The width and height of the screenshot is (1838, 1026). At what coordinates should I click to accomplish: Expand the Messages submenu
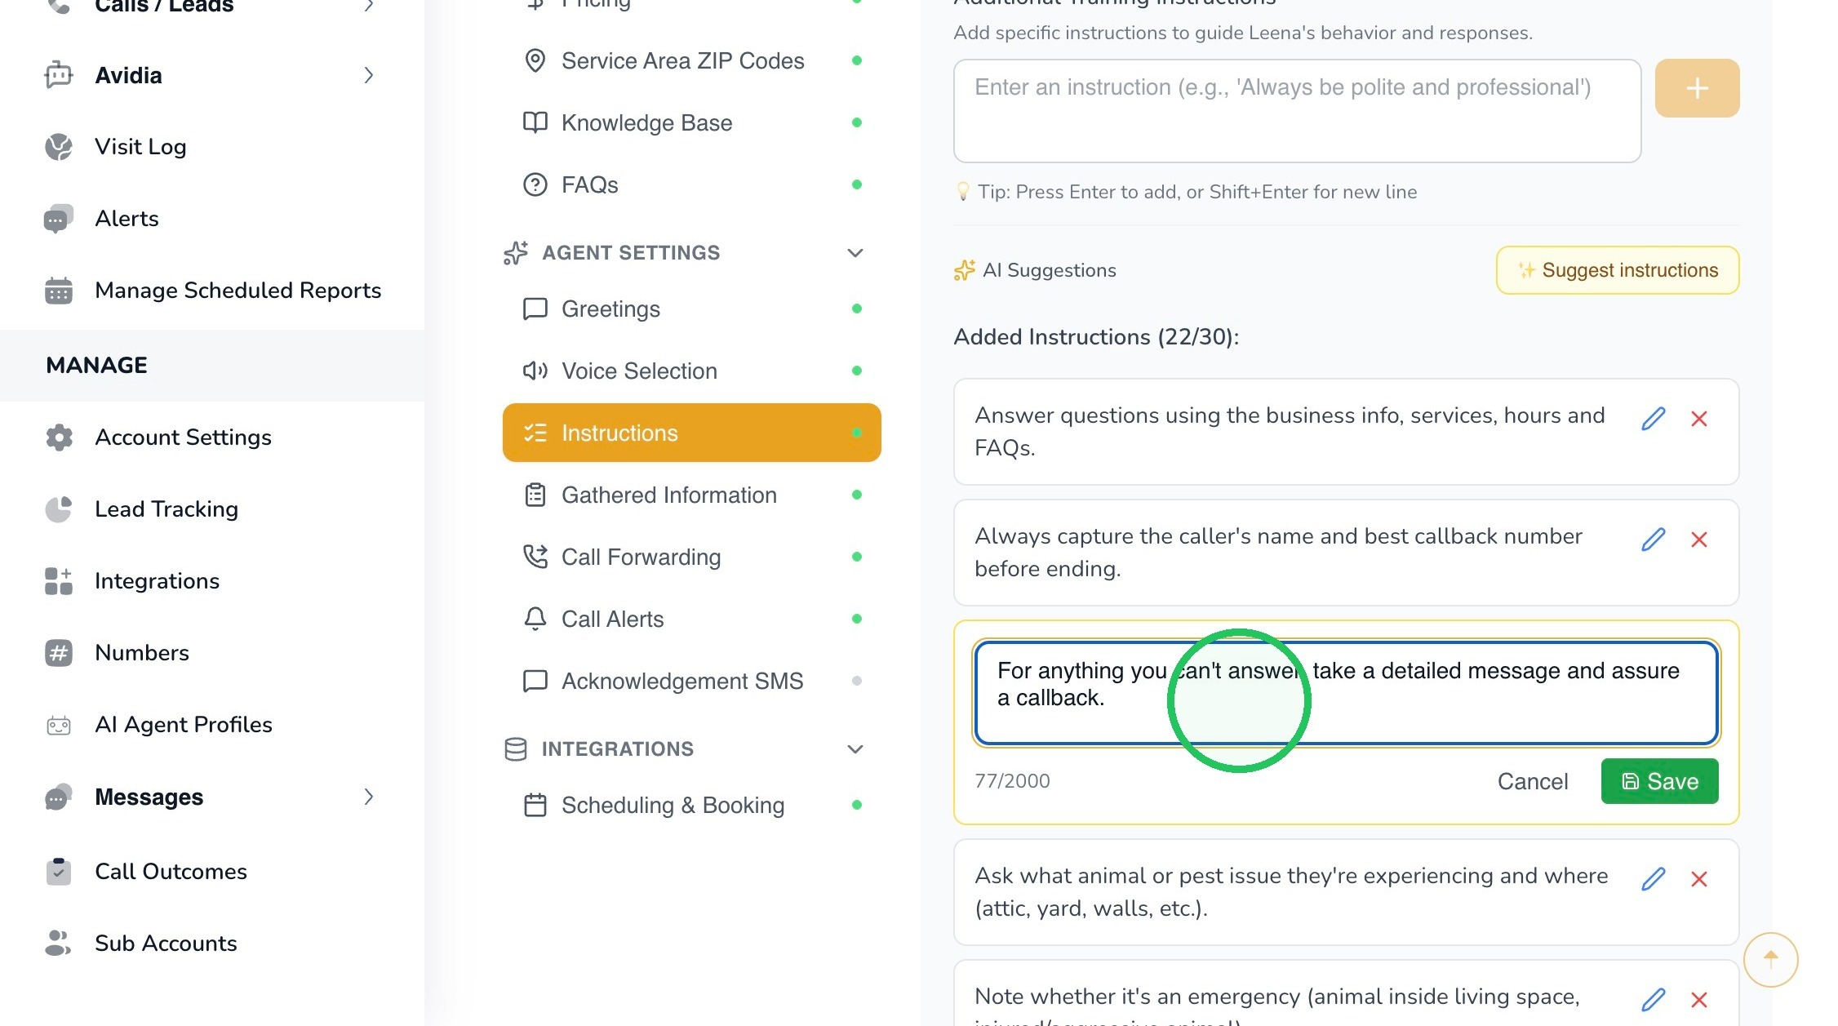[369, 797]
